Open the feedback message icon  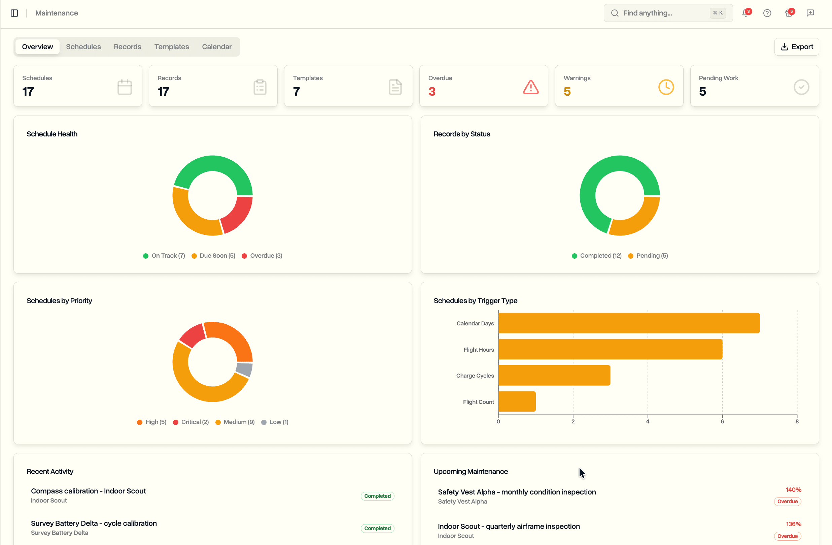pyautogui.click(x=810, y=13)
